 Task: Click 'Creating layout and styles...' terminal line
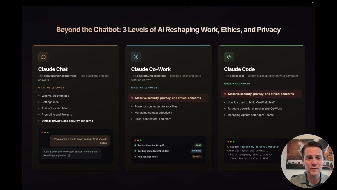click(x=248, y=151)
